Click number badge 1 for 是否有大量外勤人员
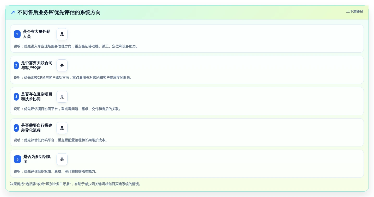This screenshot has width=374, height=197. point(17,34)
